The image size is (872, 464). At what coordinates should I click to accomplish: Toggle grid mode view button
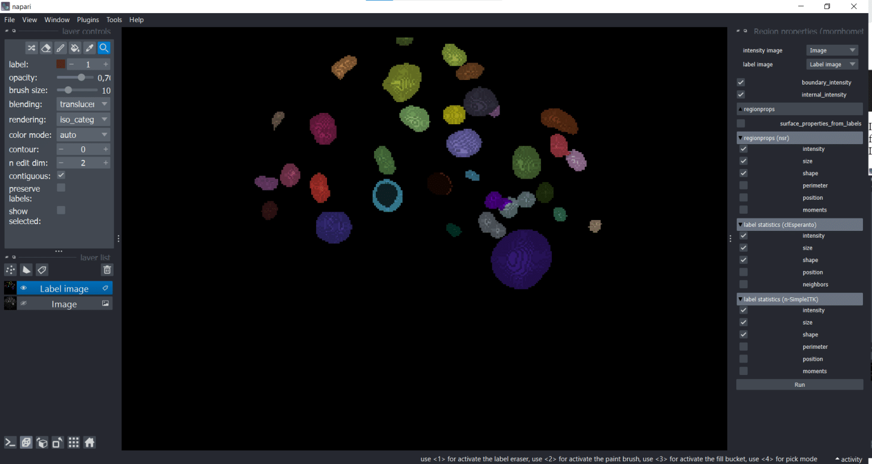[x=74, y=443]
